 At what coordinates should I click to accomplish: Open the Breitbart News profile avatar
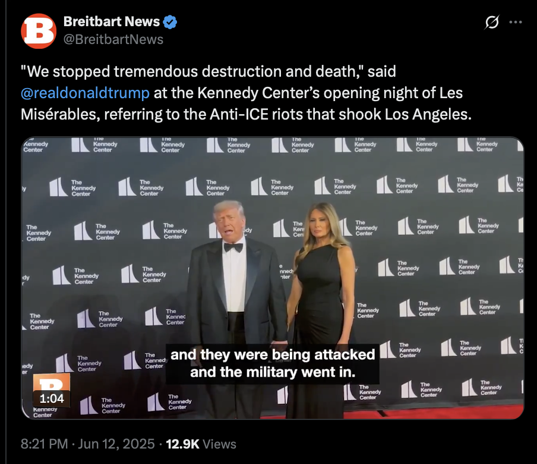(x=39, y=31)
